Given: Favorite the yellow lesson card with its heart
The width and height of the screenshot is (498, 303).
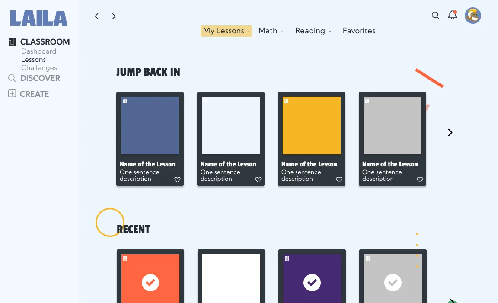Looking at the screenshot, I should click(339, 179).
